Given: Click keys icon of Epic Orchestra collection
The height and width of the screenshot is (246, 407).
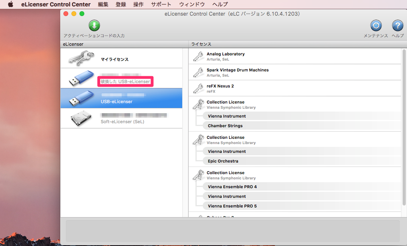Looking at the screenshot, I should (x=199, y=140).
